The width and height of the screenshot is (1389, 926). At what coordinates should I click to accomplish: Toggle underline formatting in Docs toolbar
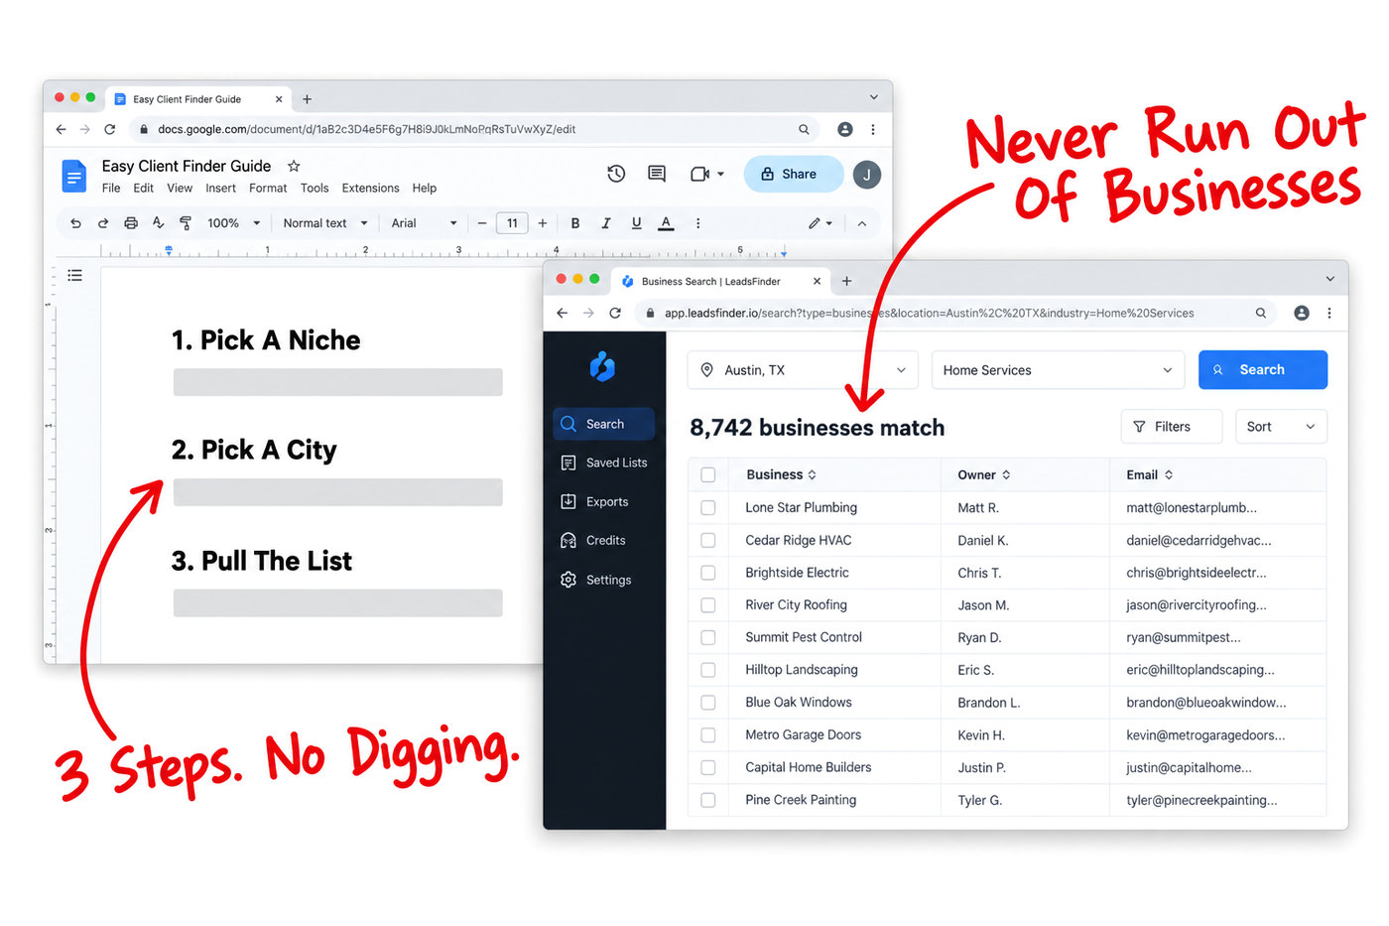pos(636,223)
